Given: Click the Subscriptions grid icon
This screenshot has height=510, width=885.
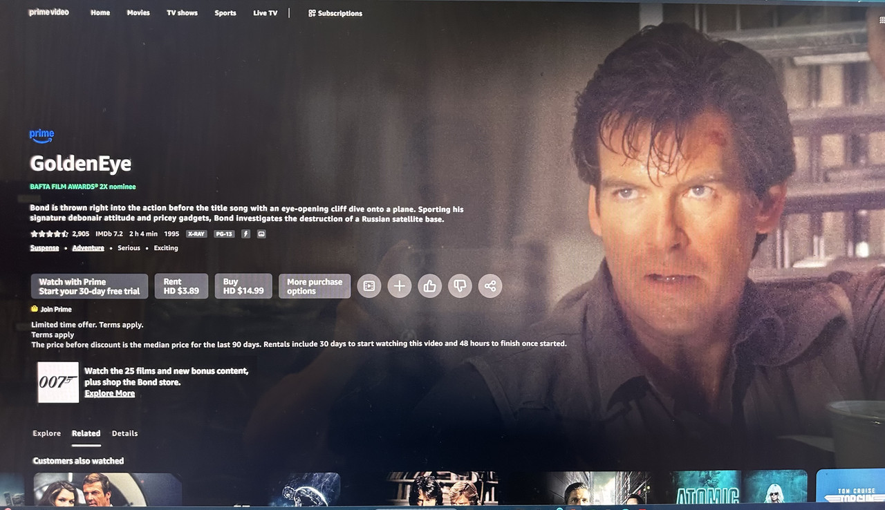Looking at the screenshot, I should [312, 13].
